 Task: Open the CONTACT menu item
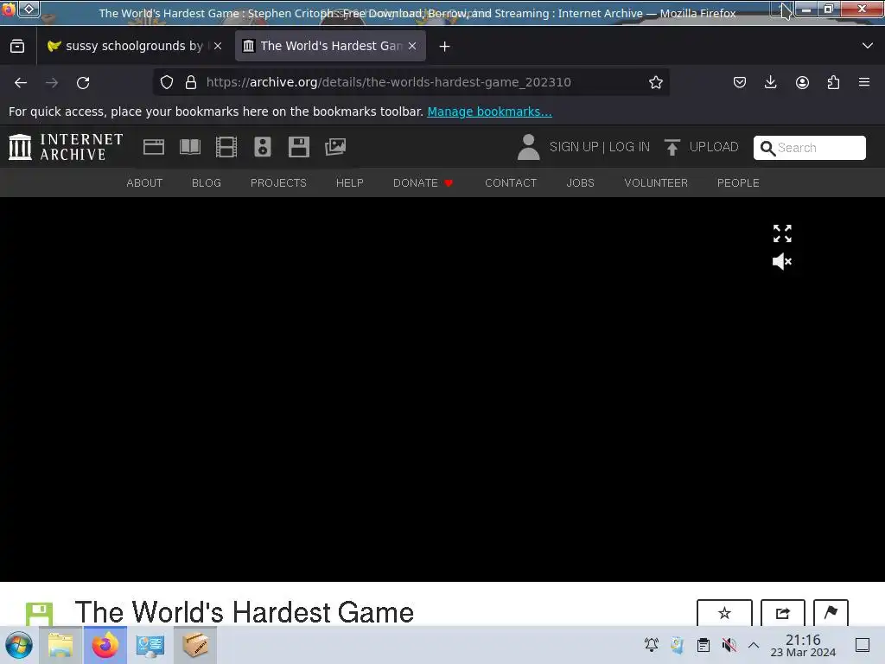tap(511, 183)
